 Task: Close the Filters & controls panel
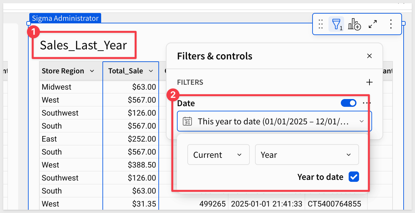tap(369, 56)
